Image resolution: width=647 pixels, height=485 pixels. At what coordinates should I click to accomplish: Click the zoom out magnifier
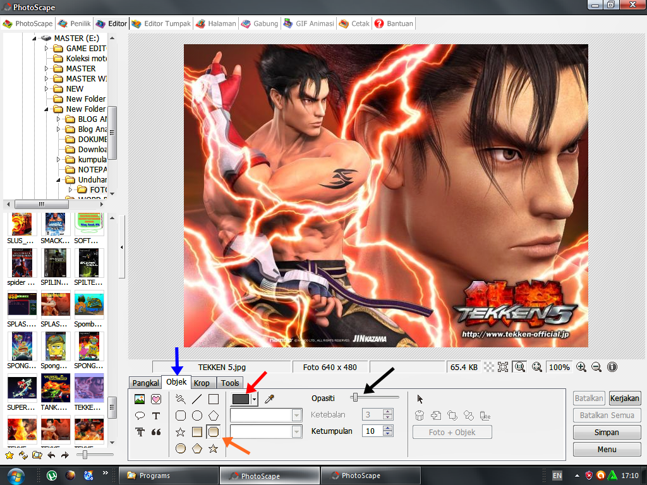point(596,367)
